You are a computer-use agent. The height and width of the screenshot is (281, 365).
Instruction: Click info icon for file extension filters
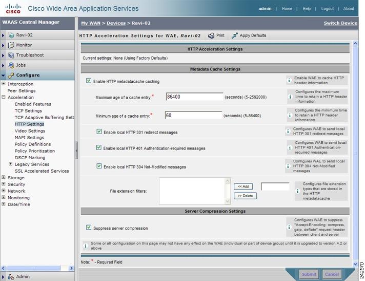[x=297, y=191]
